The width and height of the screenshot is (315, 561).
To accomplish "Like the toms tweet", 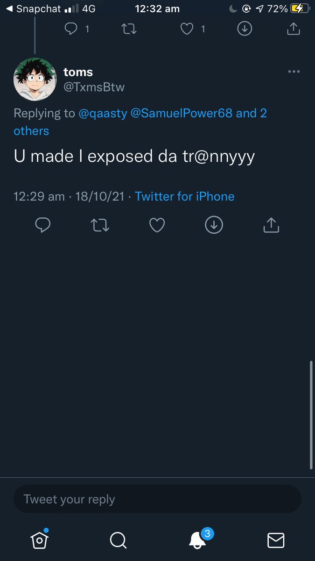I will click(x=157, y=225).
